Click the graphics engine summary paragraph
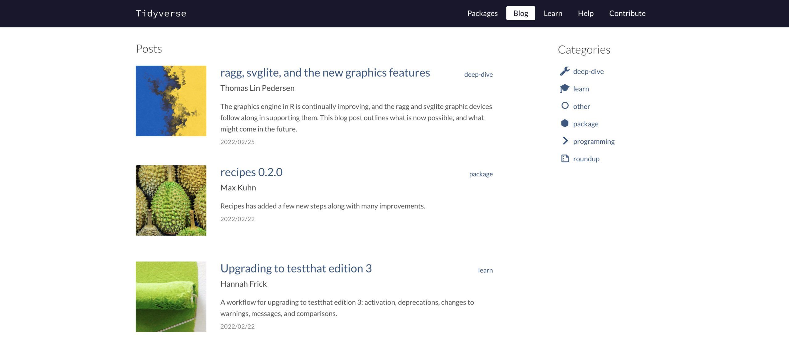 coord(356,118)
